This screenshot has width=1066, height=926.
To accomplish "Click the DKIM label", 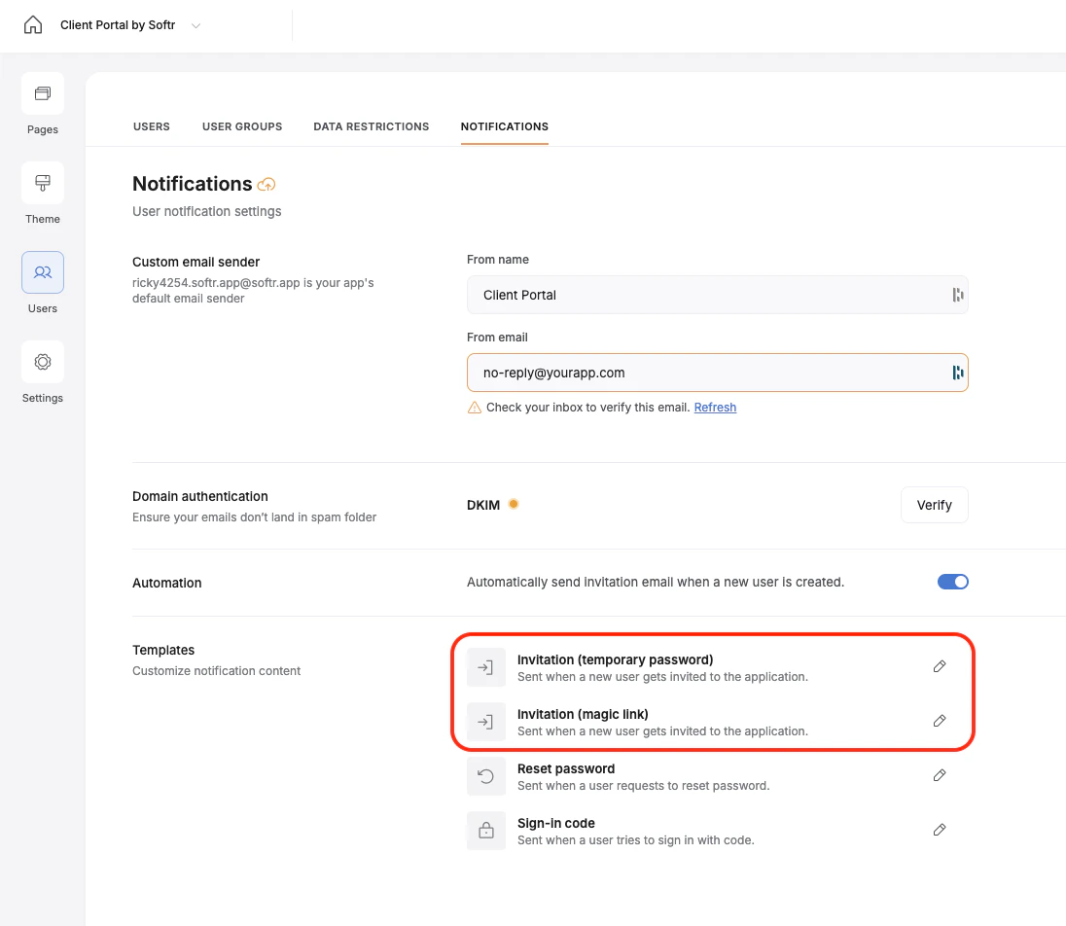I will coord(483,505).
